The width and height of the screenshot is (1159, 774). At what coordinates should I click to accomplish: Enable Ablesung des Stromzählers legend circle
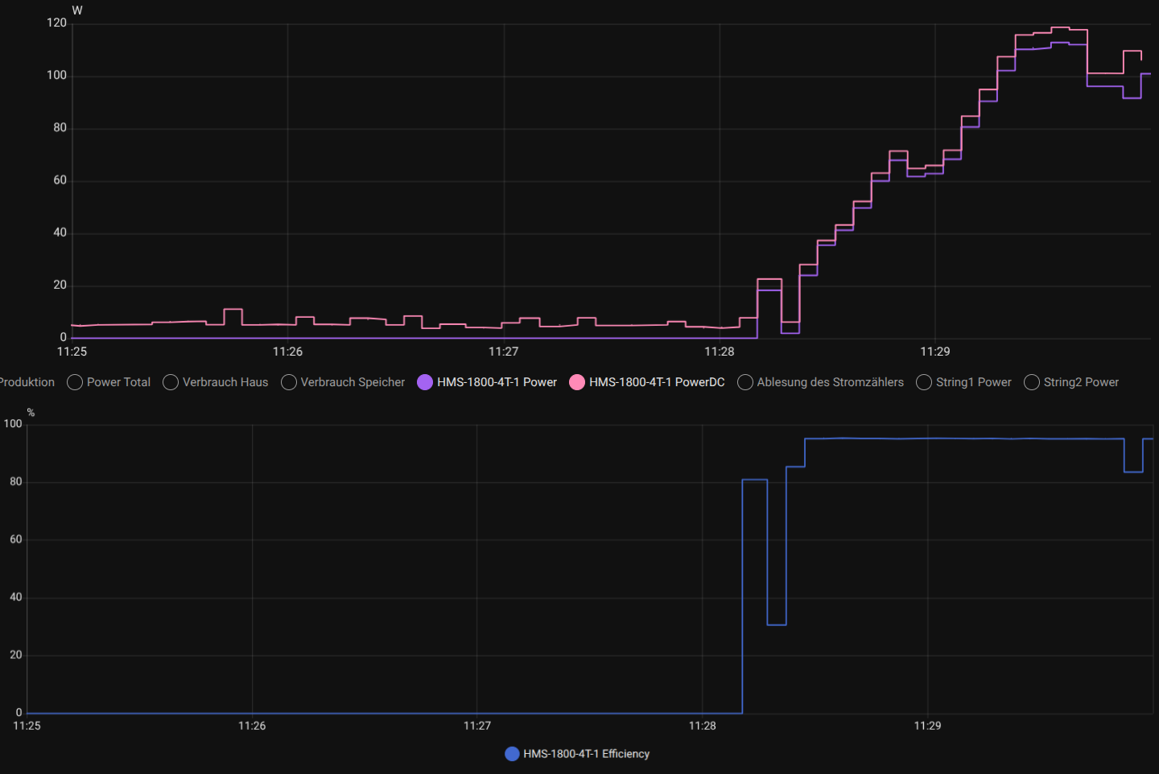tap(745, 382)
